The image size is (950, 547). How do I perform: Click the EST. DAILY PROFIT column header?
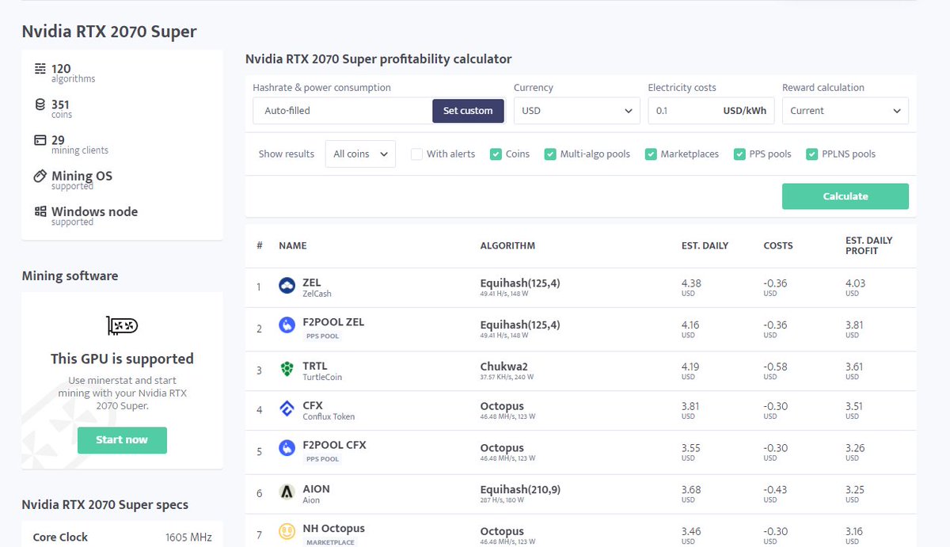[x=869, y=245]
